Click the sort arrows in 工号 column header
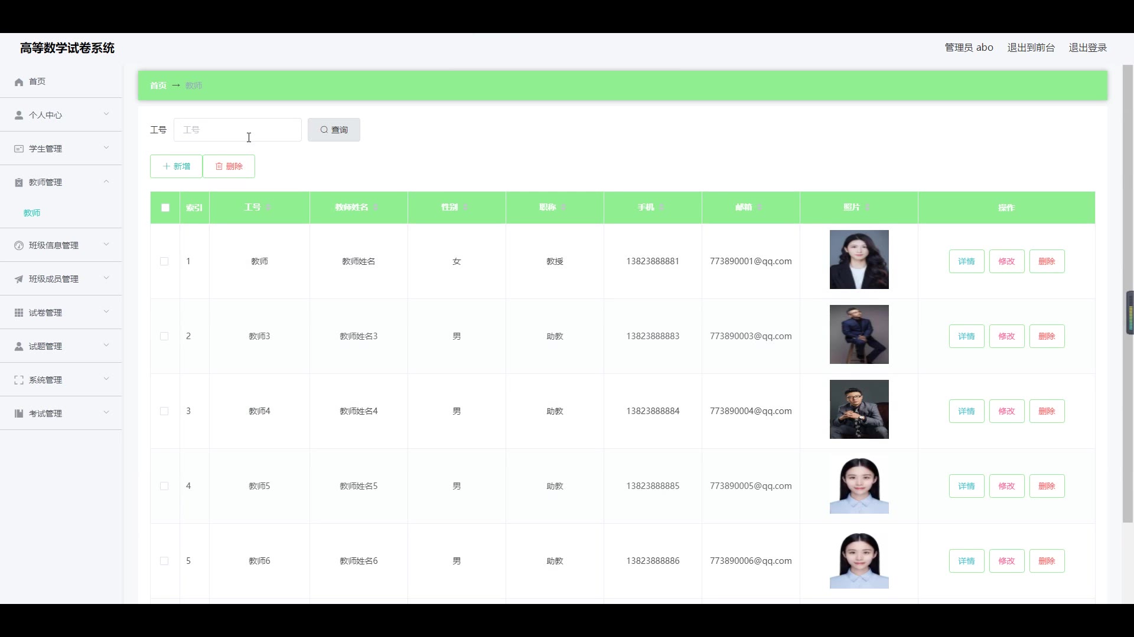Viewport: 1134px width, 637px height. click(x=269, y=208)
